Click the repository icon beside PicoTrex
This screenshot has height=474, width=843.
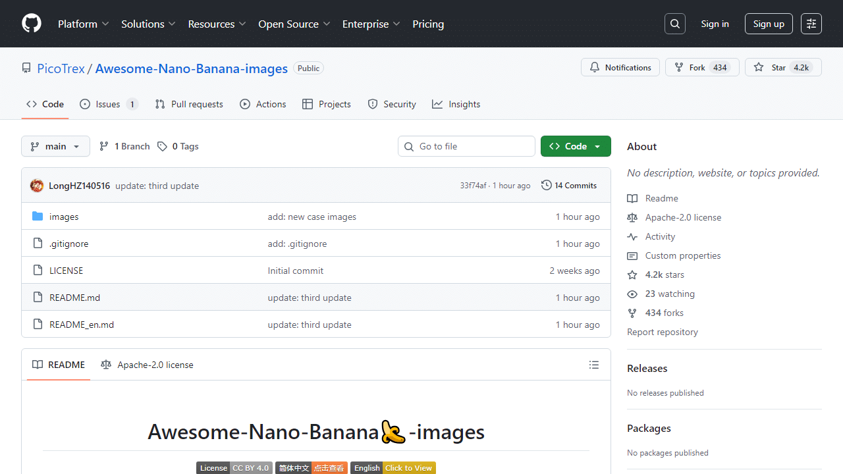coord(26,68)
